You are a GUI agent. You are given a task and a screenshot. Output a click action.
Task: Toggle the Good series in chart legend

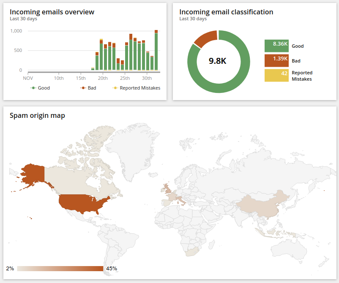point(41,88)
